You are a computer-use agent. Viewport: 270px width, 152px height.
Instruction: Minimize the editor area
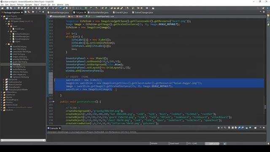261,12
